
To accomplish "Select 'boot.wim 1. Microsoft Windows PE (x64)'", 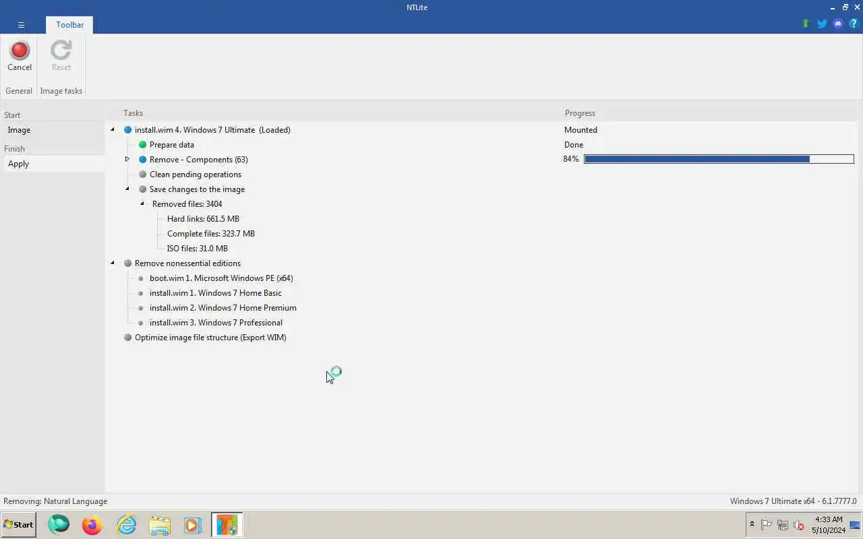I will (x=221, y=278).
